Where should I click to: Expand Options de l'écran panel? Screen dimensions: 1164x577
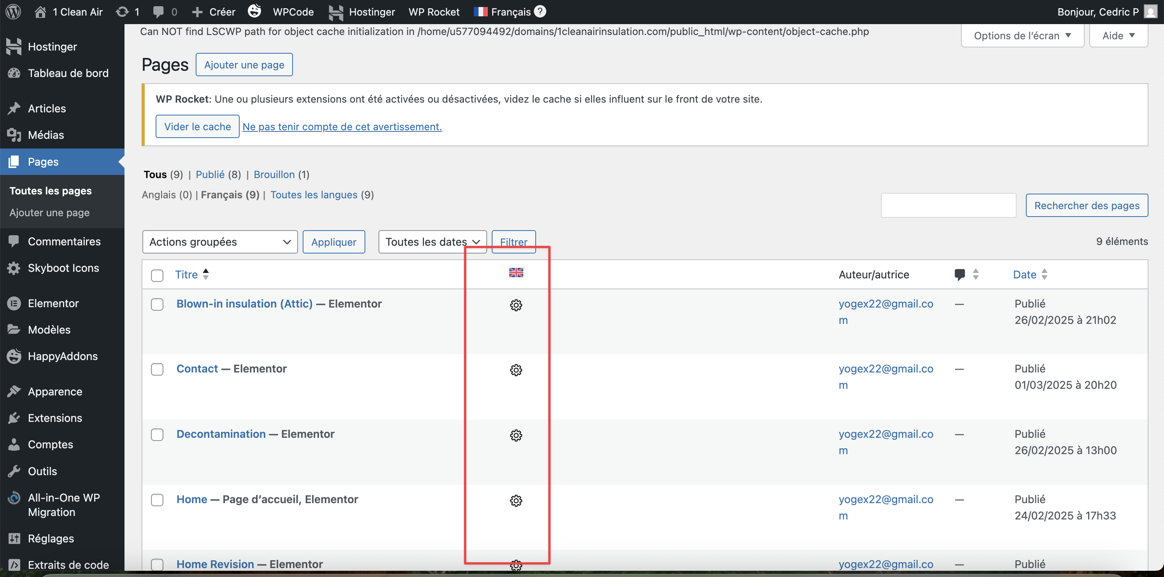point(1022,36)
